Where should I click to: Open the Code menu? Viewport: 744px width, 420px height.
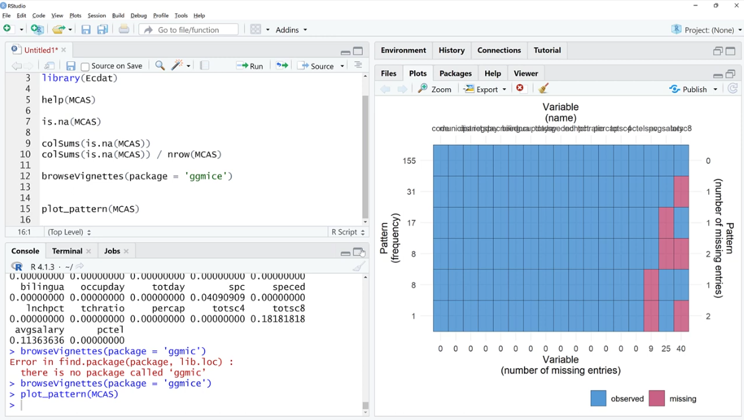pyautogui.click(x=38, y=16)
